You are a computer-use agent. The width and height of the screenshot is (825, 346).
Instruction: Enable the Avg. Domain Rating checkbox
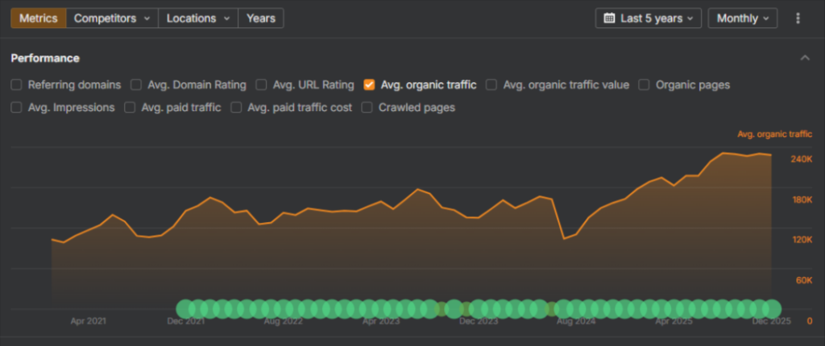(x=136, y=84)
